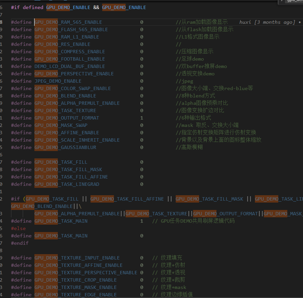Select the GPU_DEMO_FLASH_565_ENABLE identifier
This screenshot has height=298, width=303.
(71, 29)
